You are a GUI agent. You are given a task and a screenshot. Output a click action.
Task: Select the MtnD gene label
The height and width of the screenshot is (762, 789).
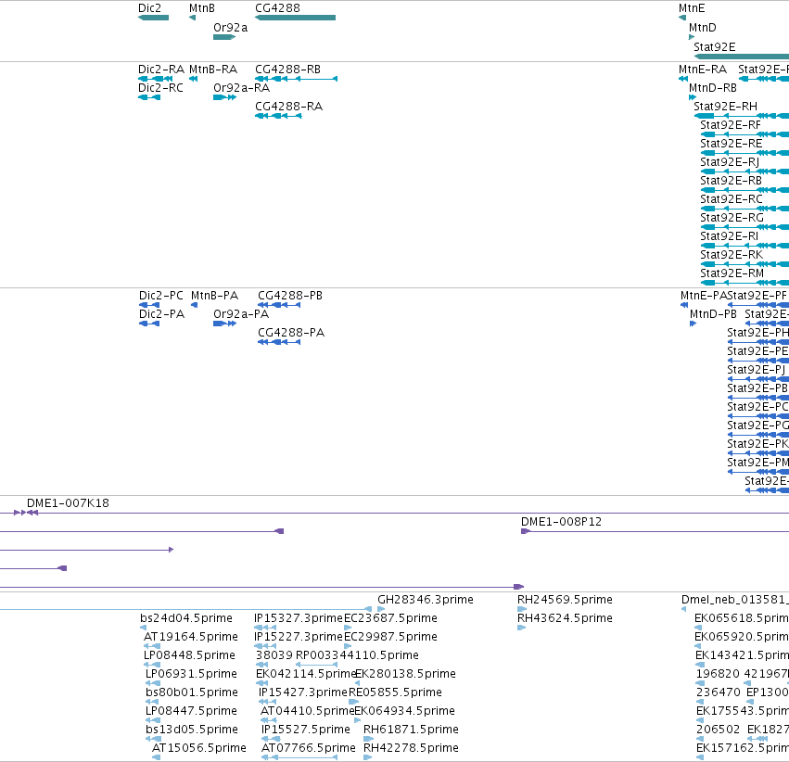[x=703, y=27]
